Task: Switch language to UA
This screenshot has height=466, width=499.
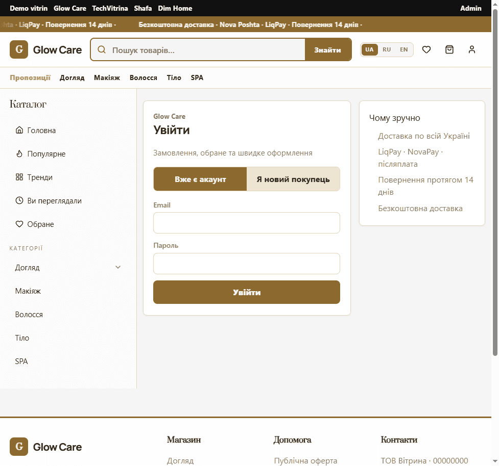Action: (369, 49)
